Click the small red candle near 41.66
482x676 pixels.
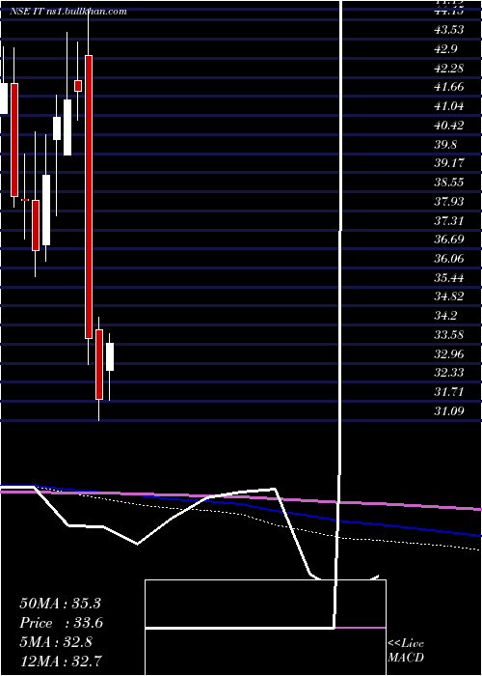point(78,86)
